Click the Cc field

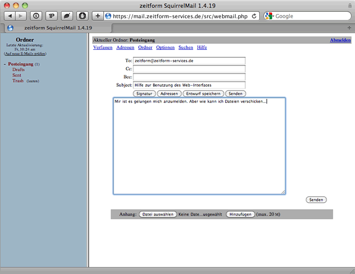click(189, 69)
